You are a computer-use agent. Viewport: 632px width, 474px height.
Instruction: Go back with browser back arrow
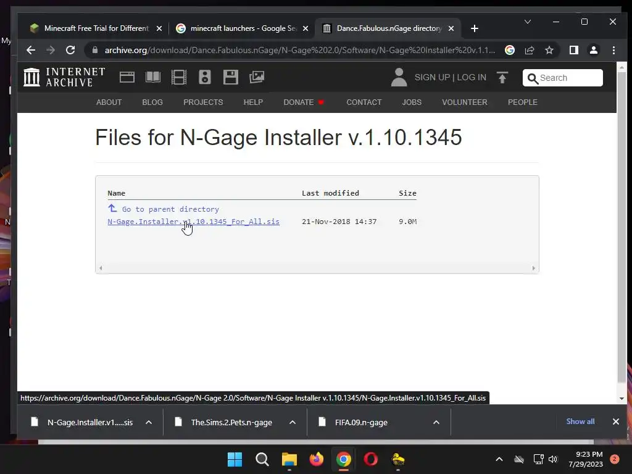pos(31,50)
